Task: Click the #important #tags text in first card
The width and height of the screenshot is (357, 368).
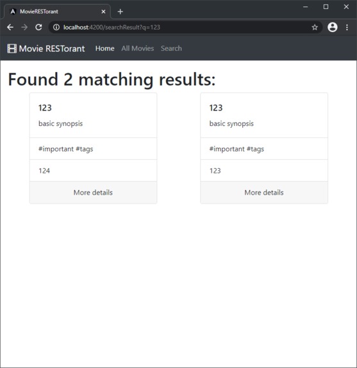Action: coord(66,149)
